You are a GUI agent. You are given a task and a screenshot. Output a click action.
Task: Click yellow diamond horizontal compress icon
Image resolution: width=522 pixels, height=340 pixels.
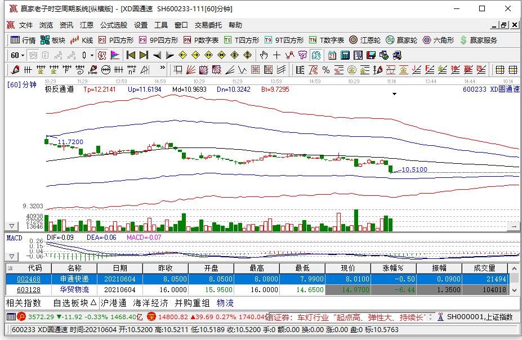(222, 55)
